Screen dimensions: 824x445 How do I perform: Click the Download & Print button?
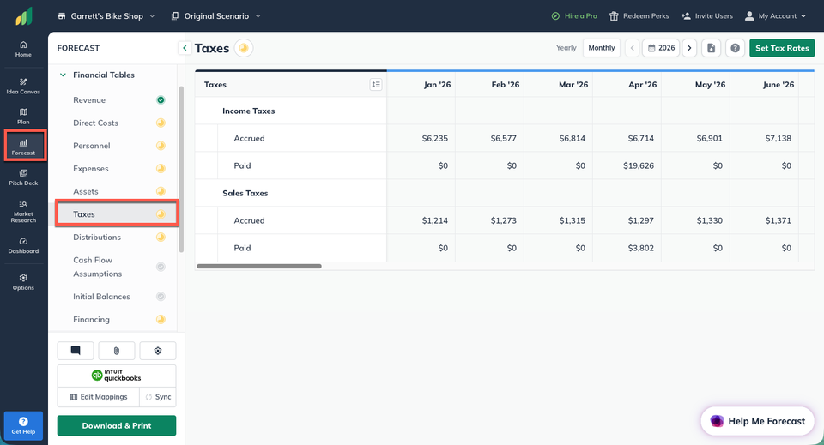pos(117,425)
